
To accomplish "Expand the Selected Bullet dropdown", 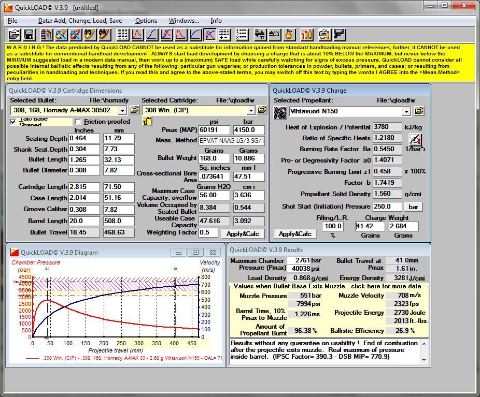I will (122, 110).
